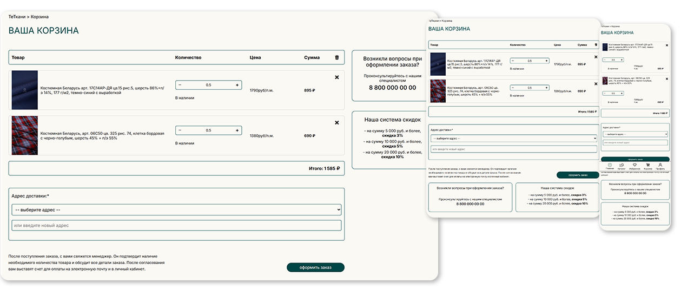Image resolution: width=681 pixels, height=289 pixels.
Task: Select Корзина in the mobile bottom navigation
Action: pos(647,166)
